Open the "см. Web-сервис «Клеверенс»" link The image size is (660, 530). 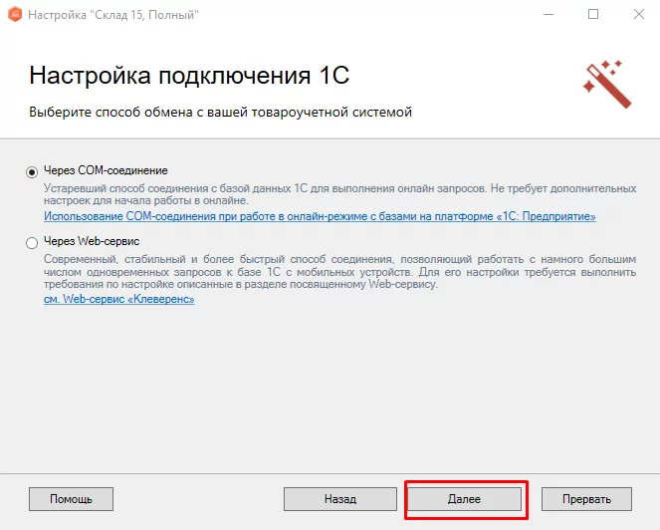pyautogui.click(x=119, y=299)
